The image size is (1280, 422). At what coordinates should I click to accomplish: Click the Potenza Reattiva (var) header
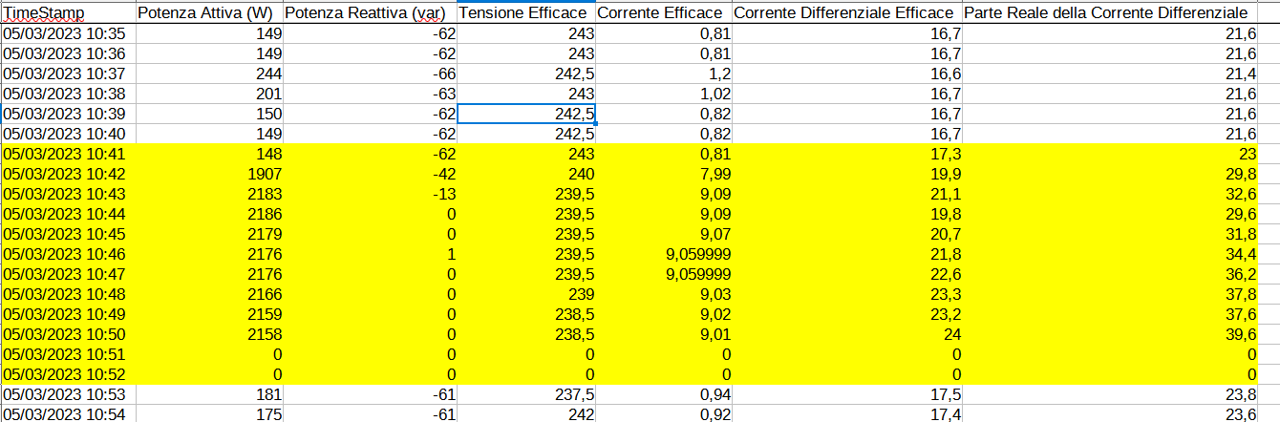click(370, 12)
